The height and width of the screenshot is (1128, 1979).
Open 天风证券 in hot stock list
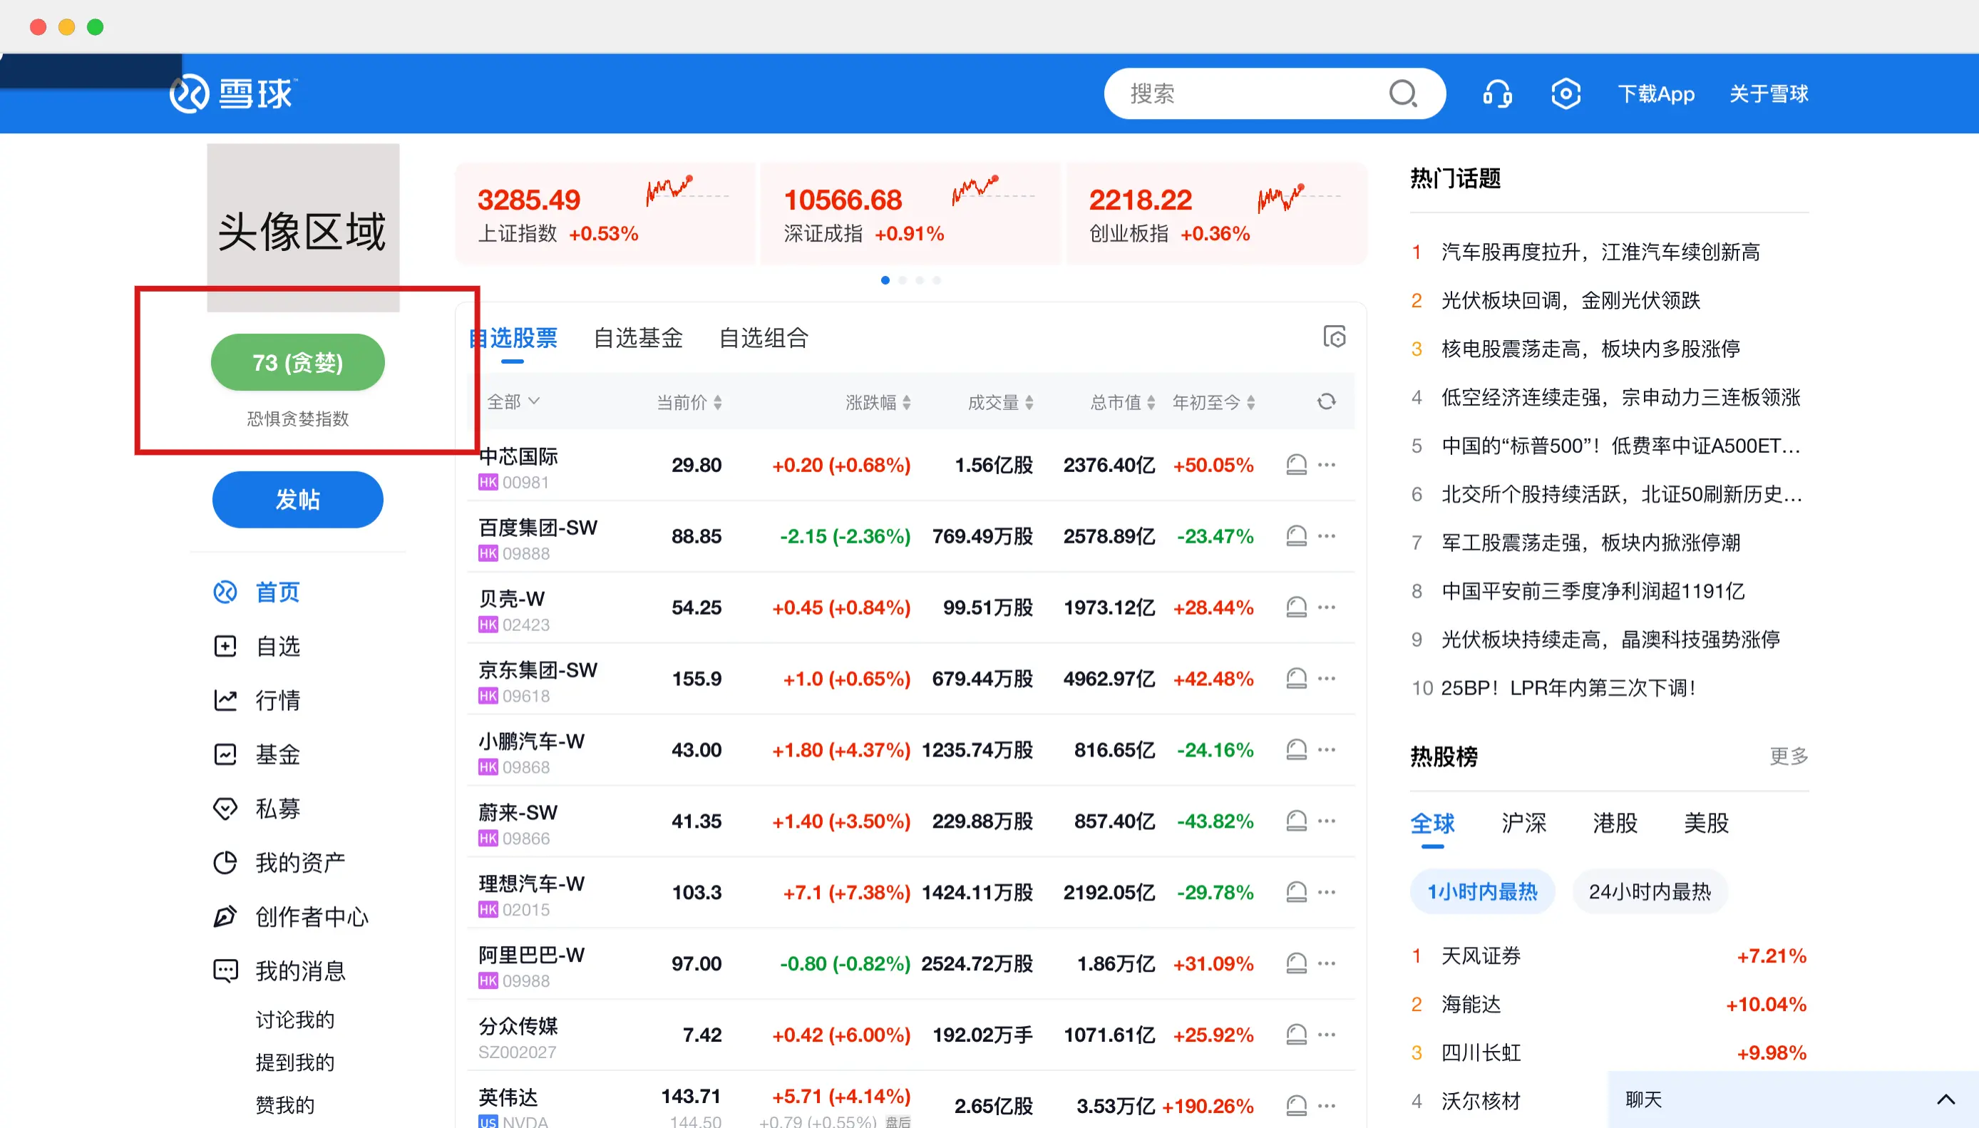tap(1480, 956)
